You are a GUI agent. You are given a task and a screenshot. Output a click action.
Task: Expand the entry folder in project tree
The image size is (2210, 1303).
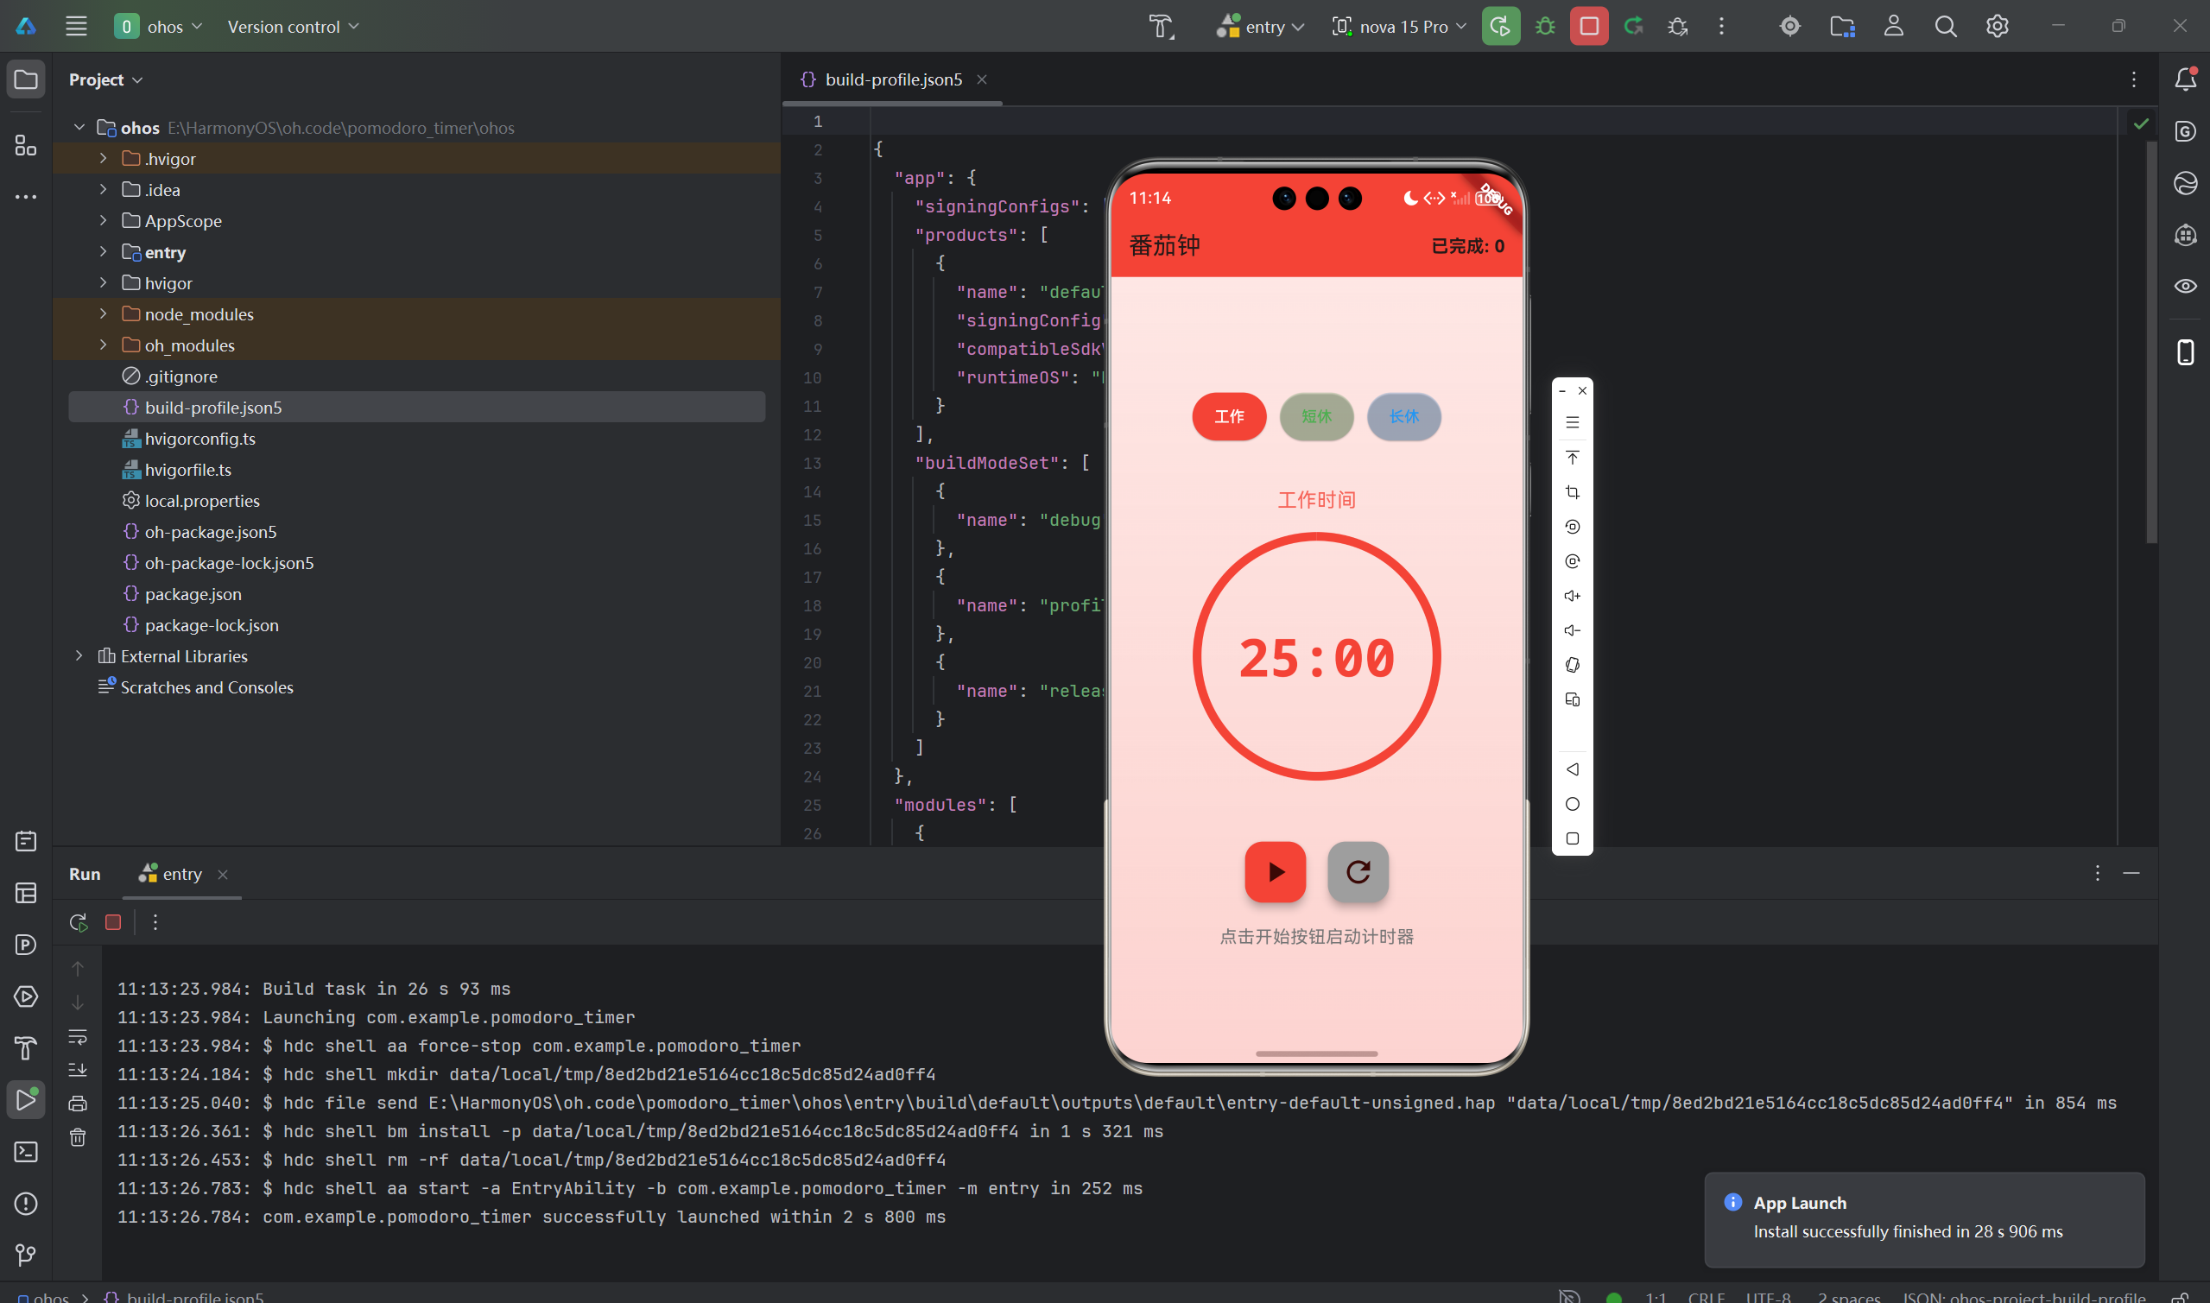(x=104, y=252)
